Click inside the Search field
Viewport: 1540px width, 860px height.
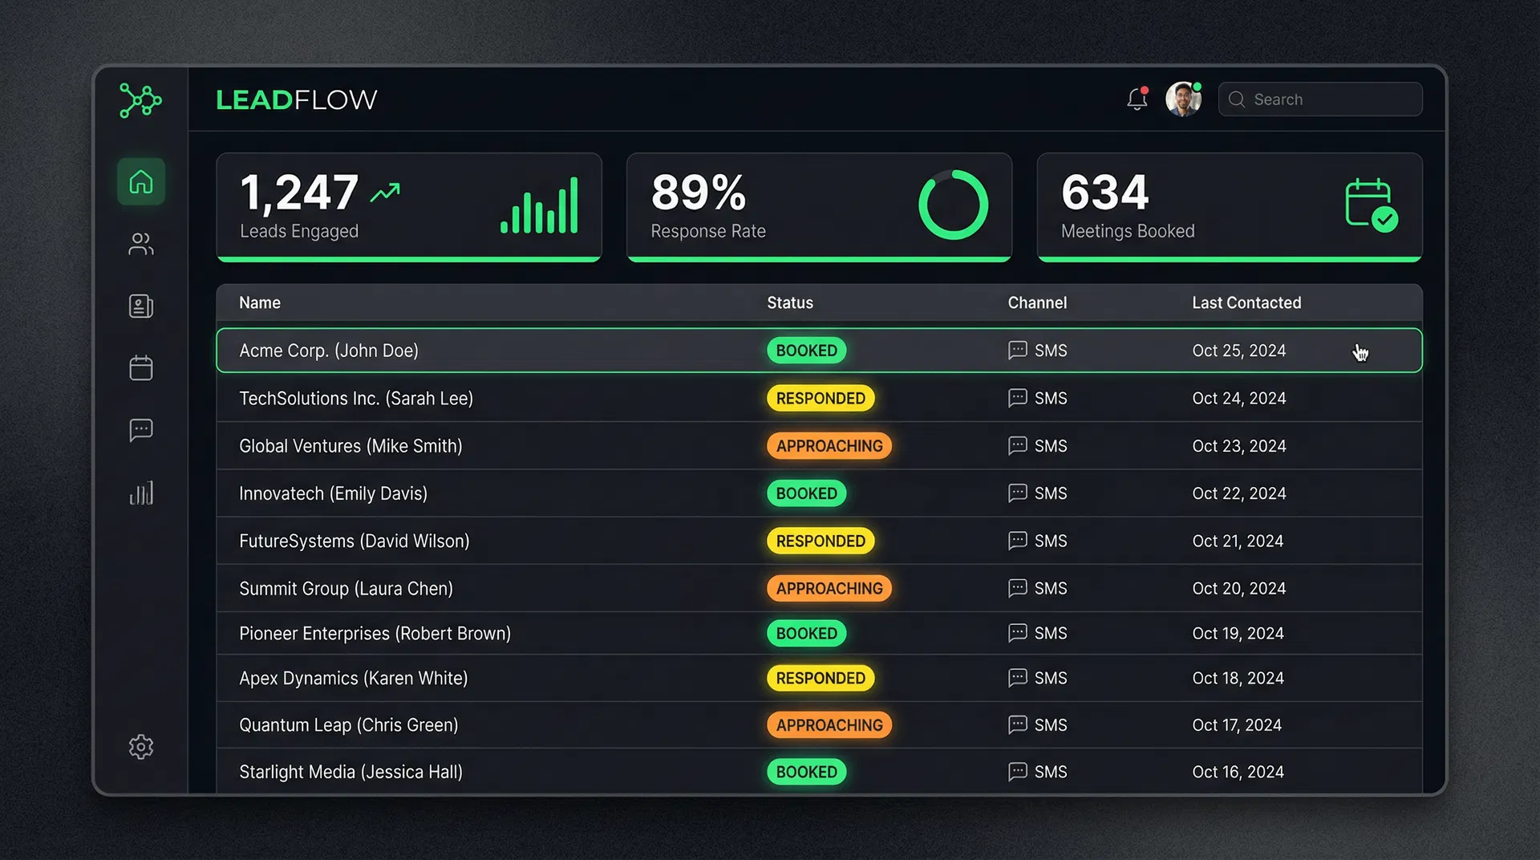pos(1319,99)
